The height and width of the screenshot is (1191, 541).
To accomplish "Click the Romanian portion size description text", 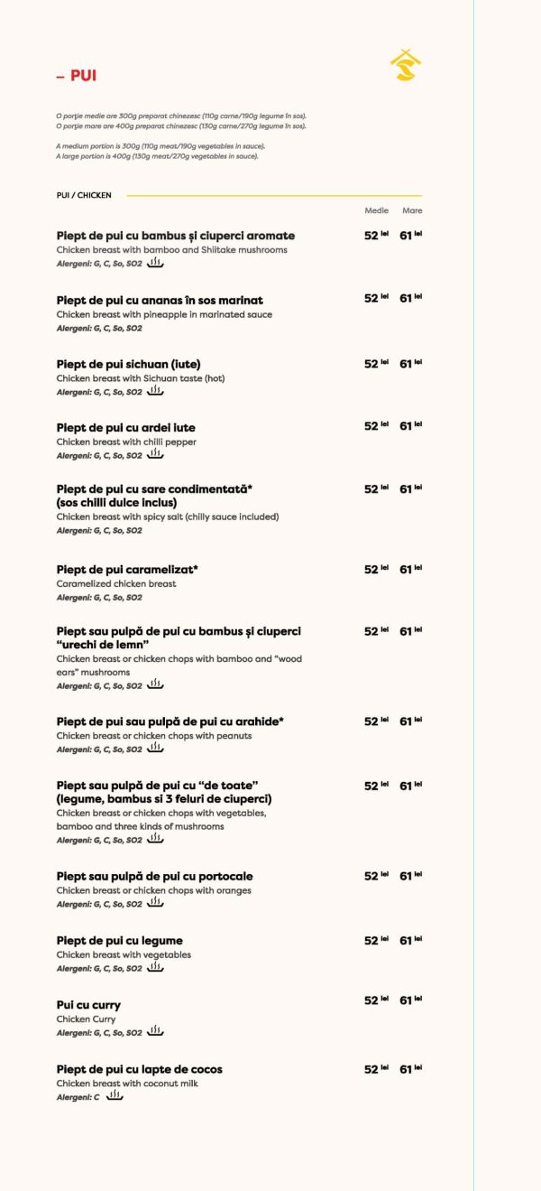I will tap(180, 121).
